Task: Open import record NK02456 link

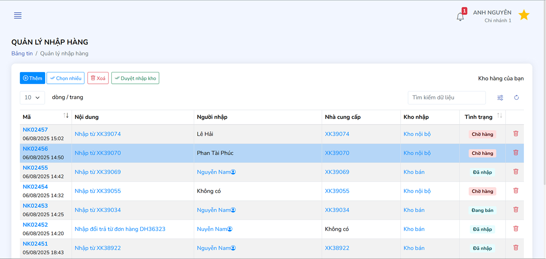Action: point(35,149)
